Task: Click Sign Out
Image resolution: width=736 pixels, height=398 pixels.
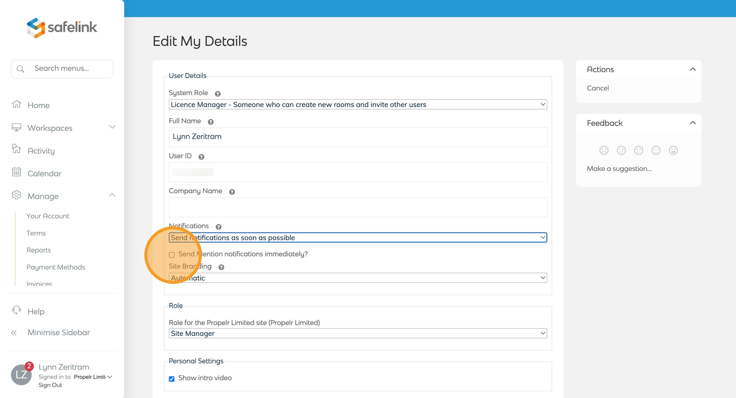Action: click(x=50, y=385)
